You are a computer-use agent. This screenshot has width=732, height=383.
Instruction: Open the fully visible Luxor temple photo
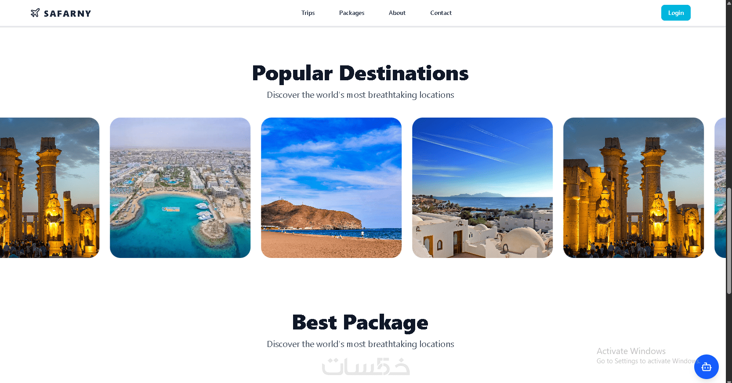[634, 188]
